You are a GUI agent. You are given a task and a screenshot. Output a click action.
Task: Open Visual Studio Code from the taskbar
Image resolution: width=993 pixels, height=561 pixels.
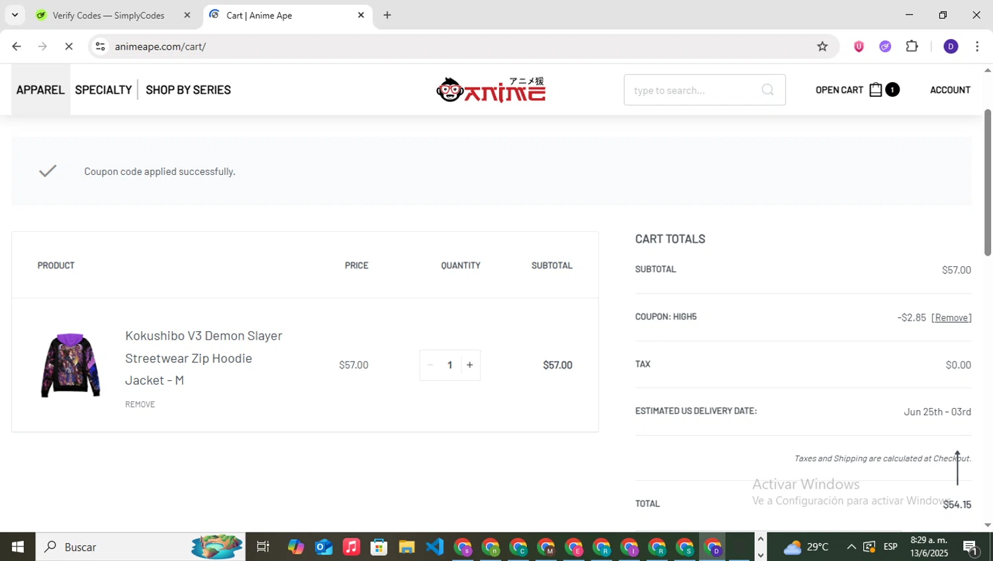pyautogui.click(x=434, y=547)
